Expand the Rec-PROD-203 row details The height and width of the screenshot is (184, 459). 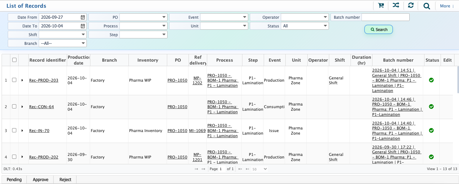pos(22,80)
